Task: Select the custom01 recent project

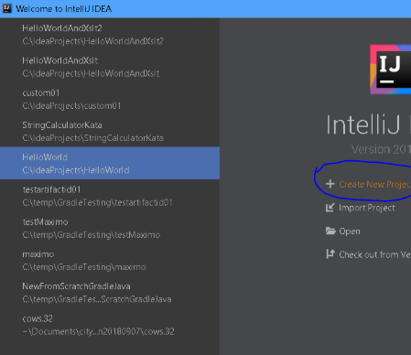Action: (110, 99)
